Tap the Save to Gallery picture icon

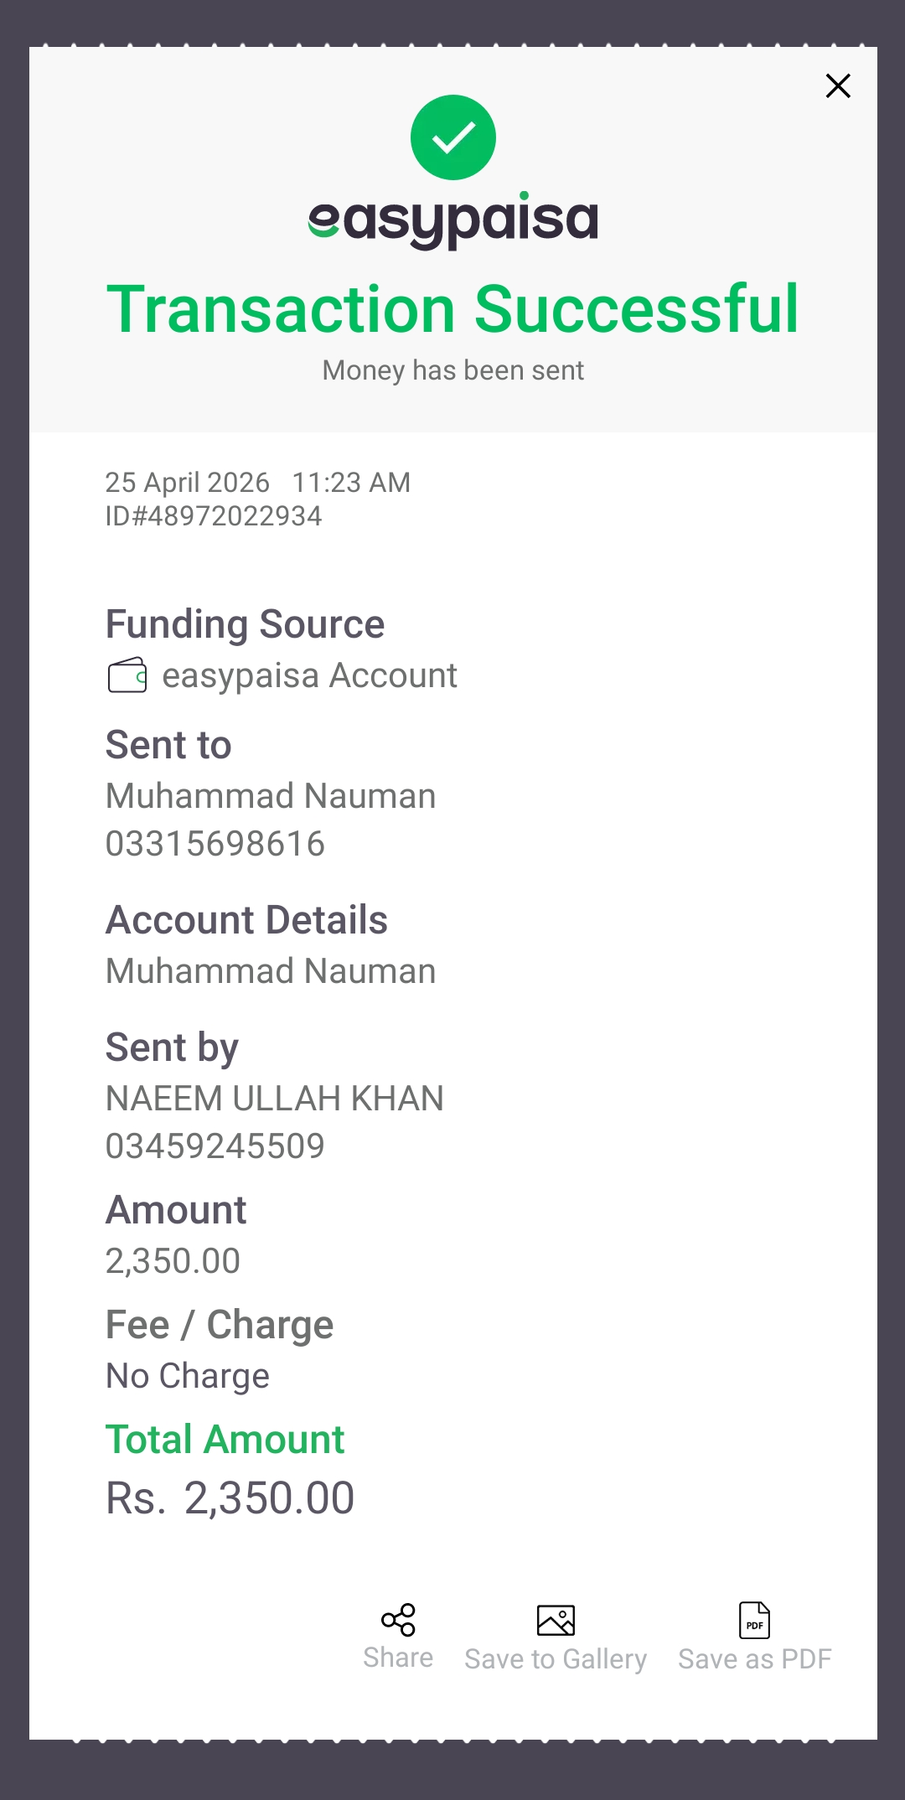pyautogui.click(x=556, y=1620)
